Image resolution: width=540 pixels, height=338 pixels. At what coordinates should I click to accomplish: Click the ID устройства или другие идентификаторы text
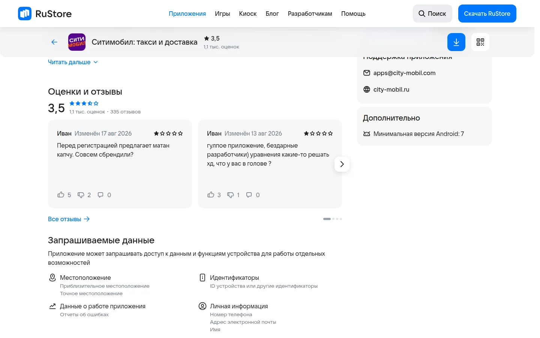(x=264, y=286)
